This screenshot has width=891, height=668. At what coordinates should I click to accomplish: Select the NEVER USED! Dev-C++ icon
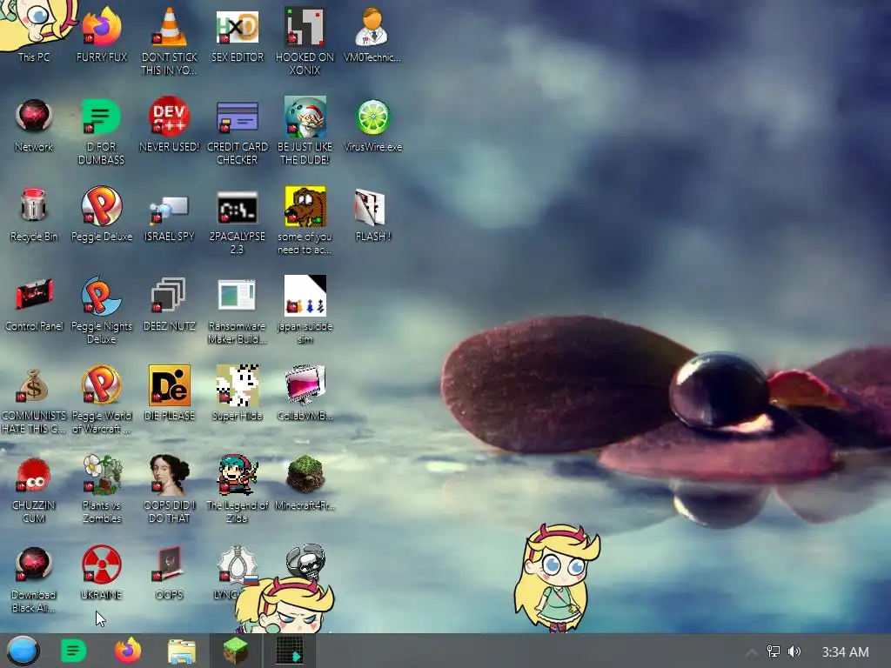170,125
